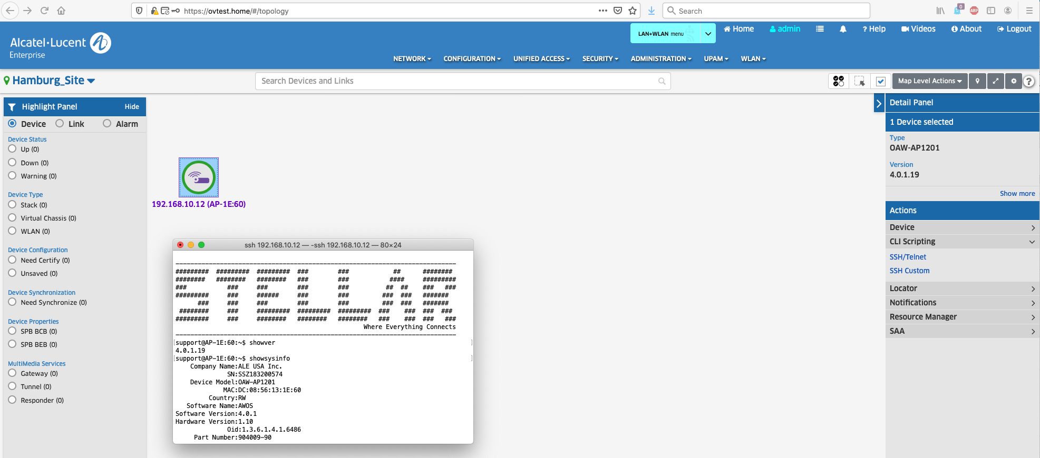Click the map pin locator button
Viewport: 1040px width, 458px height.
977,81
